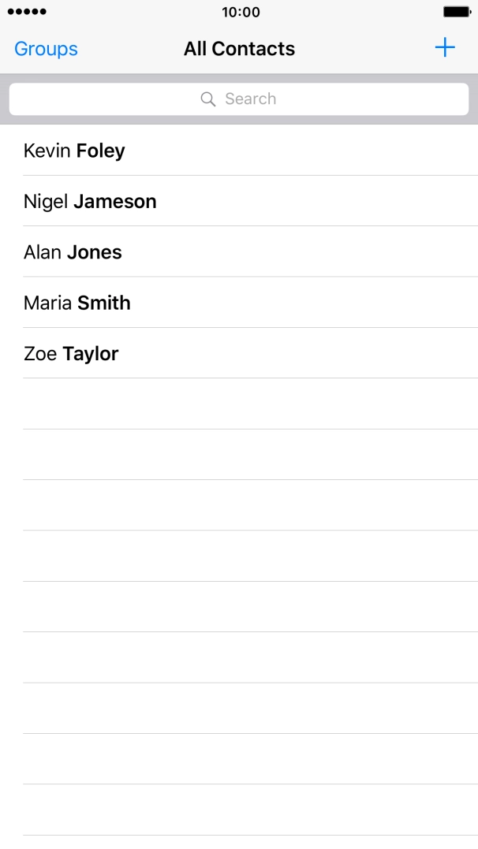Tap the All Contacts title
478x849 pixels.
pyautogui.click(x=239, y=49)
